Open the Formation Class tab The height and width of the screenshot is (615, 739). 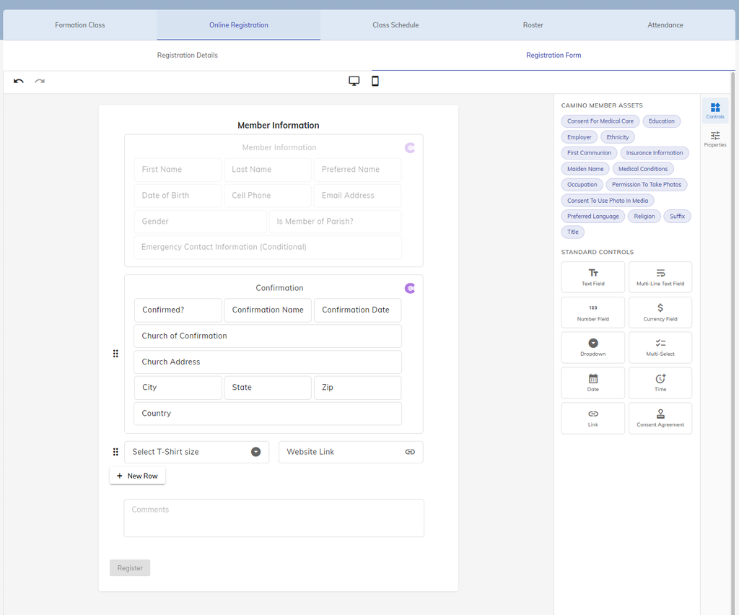80,25
